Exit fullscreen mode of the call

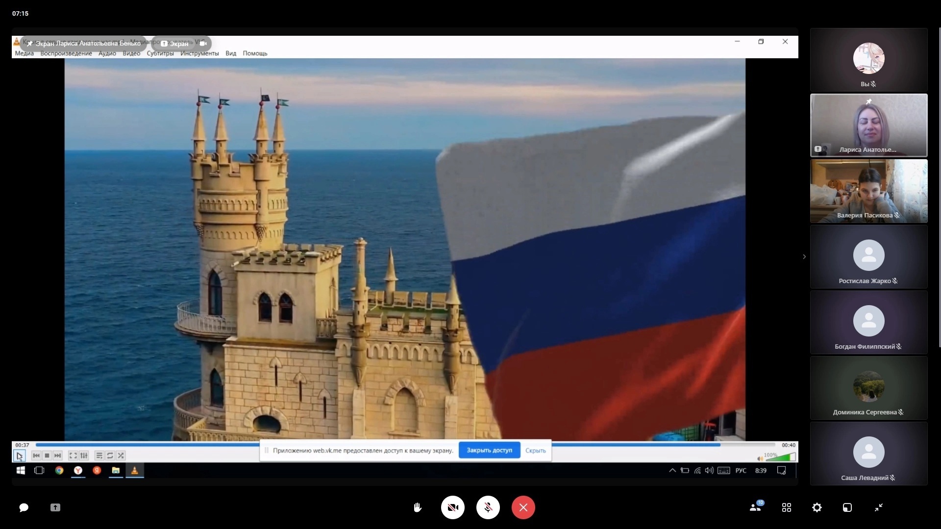(x=879, y=507)
